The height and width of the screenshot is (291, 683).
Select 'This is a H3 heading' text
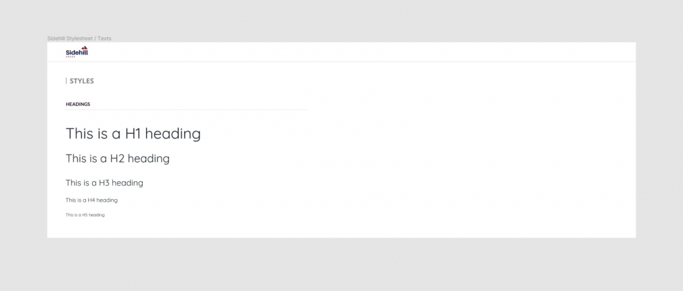tap(105, 182)
